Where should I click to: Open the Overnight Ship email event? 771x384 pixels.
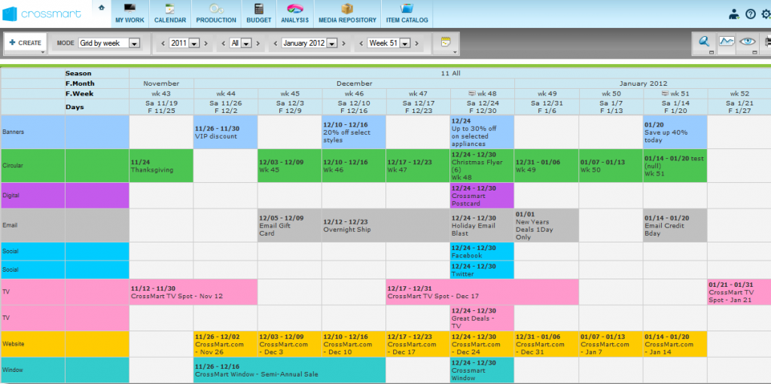point(386,225)
